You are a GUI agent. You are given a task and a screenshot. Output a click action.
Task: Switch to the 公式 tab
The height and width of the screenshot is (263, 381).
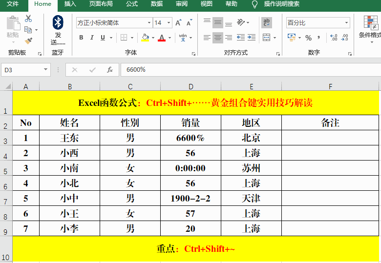132,4
